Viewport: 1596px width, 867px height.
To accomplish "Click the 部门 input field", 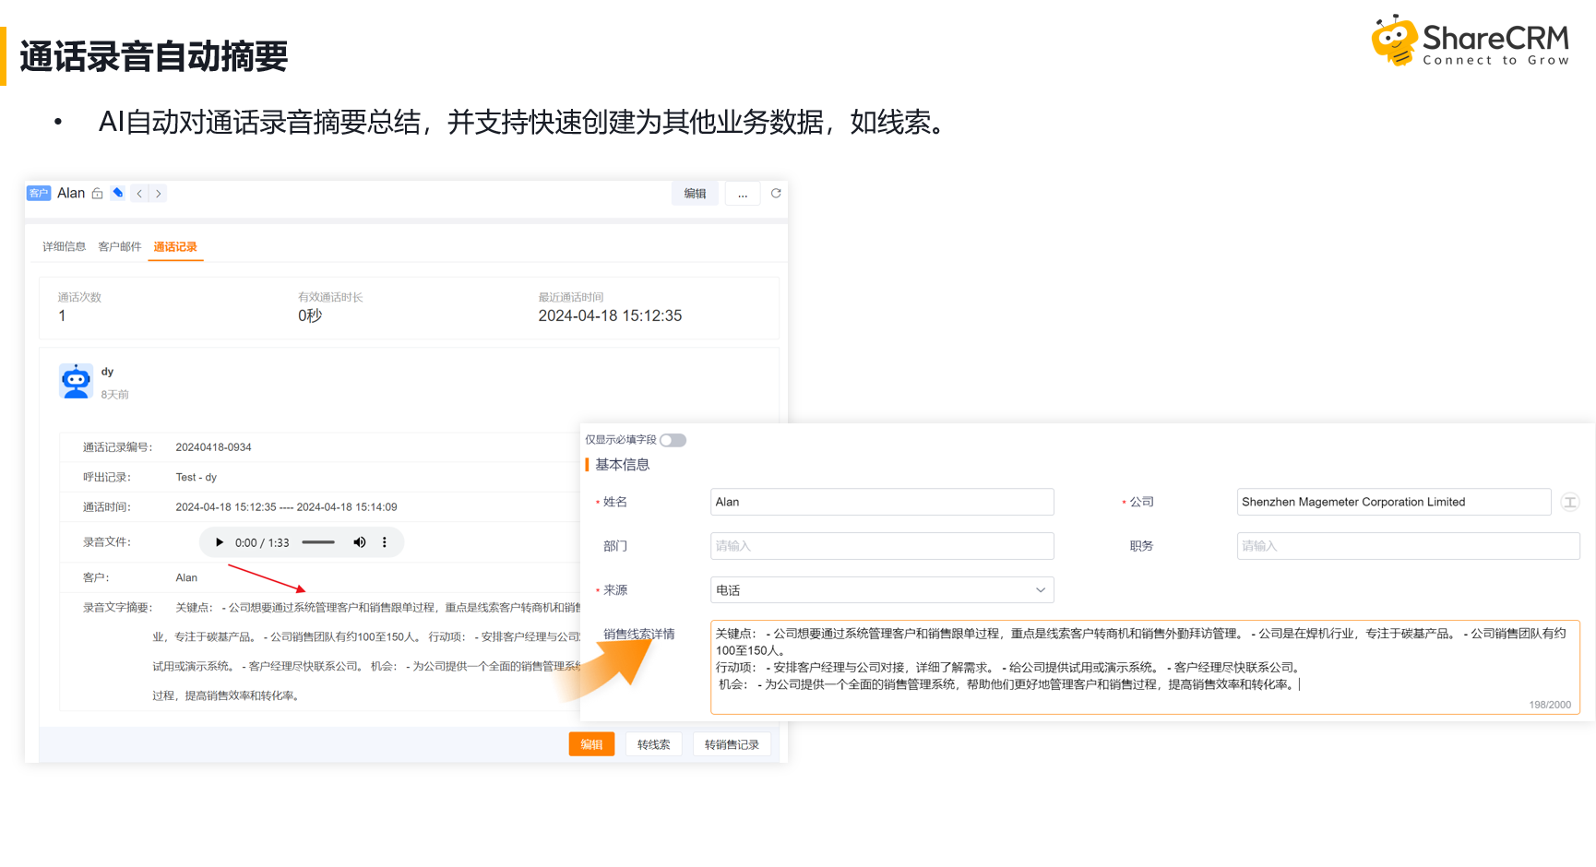I will click(x=882, y=546).
